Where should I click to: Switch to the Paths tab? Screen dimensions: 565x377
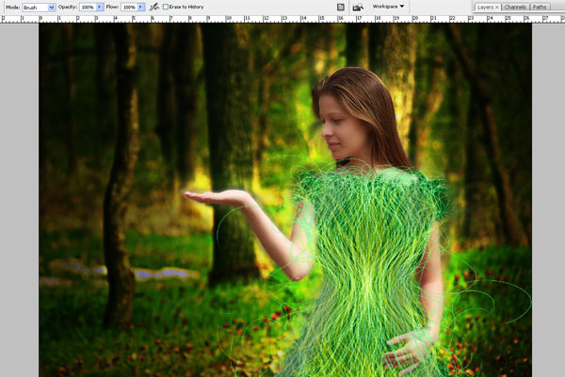(x=540, y=7)
